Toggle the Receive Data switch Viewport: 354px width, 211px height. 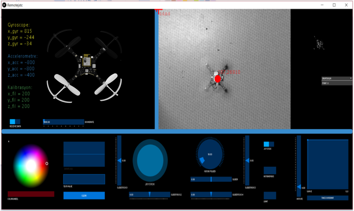tap(15, 122)
